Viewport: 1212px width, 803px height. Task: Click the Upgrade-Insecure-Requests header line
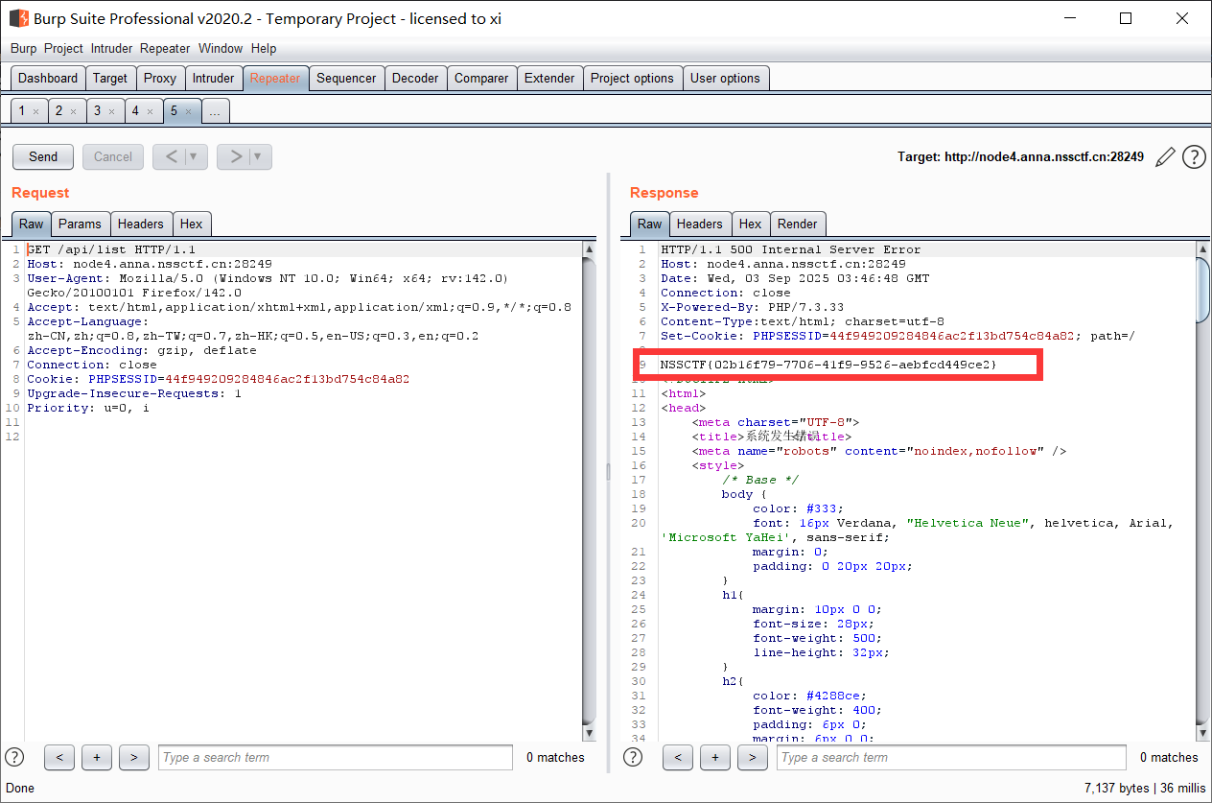click(134, 393)
